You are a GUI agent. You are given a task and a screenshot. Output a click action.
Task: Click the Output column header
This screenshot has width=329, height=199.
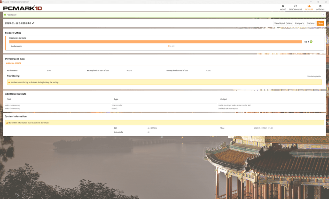224,99
